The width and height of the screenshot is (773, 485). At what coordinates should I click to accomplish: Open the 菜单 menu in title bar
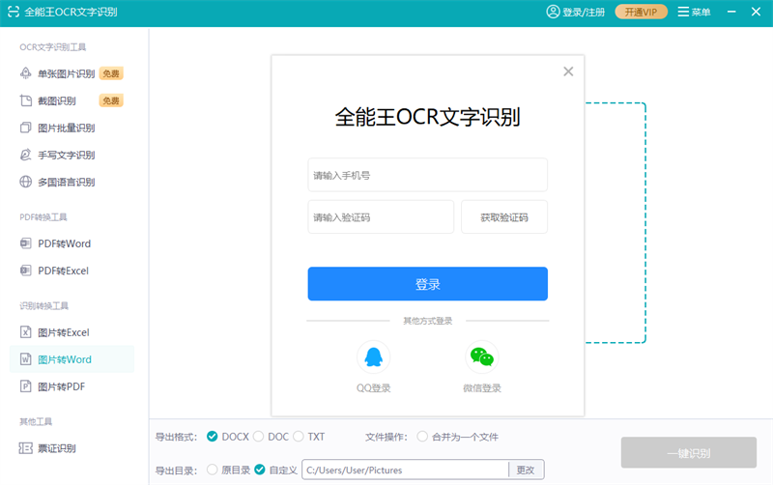[x=694, y=13]
